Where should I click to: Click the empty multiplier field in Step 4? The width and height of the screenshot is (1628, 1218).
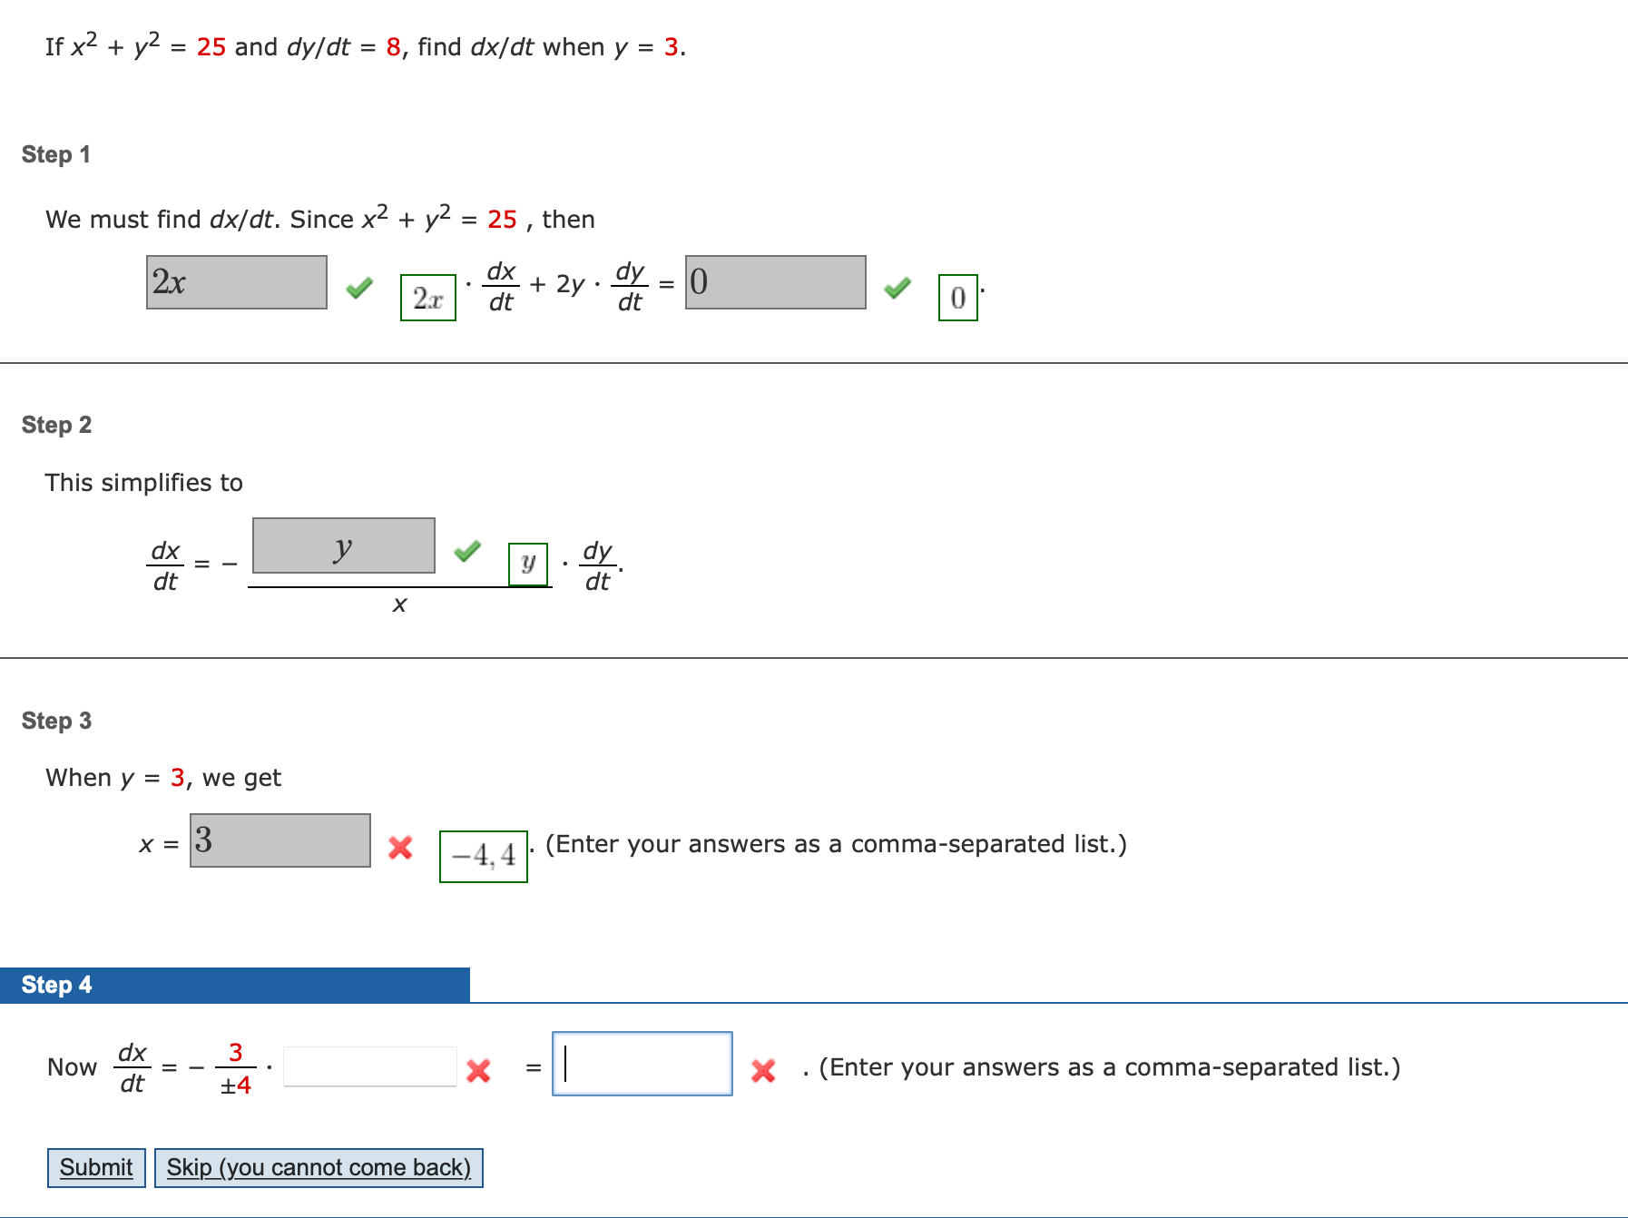click(x=370, y=1065)
